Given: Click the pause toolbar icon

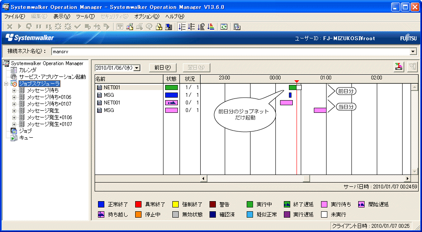Looking at the screenshot, I should point(39,27).
